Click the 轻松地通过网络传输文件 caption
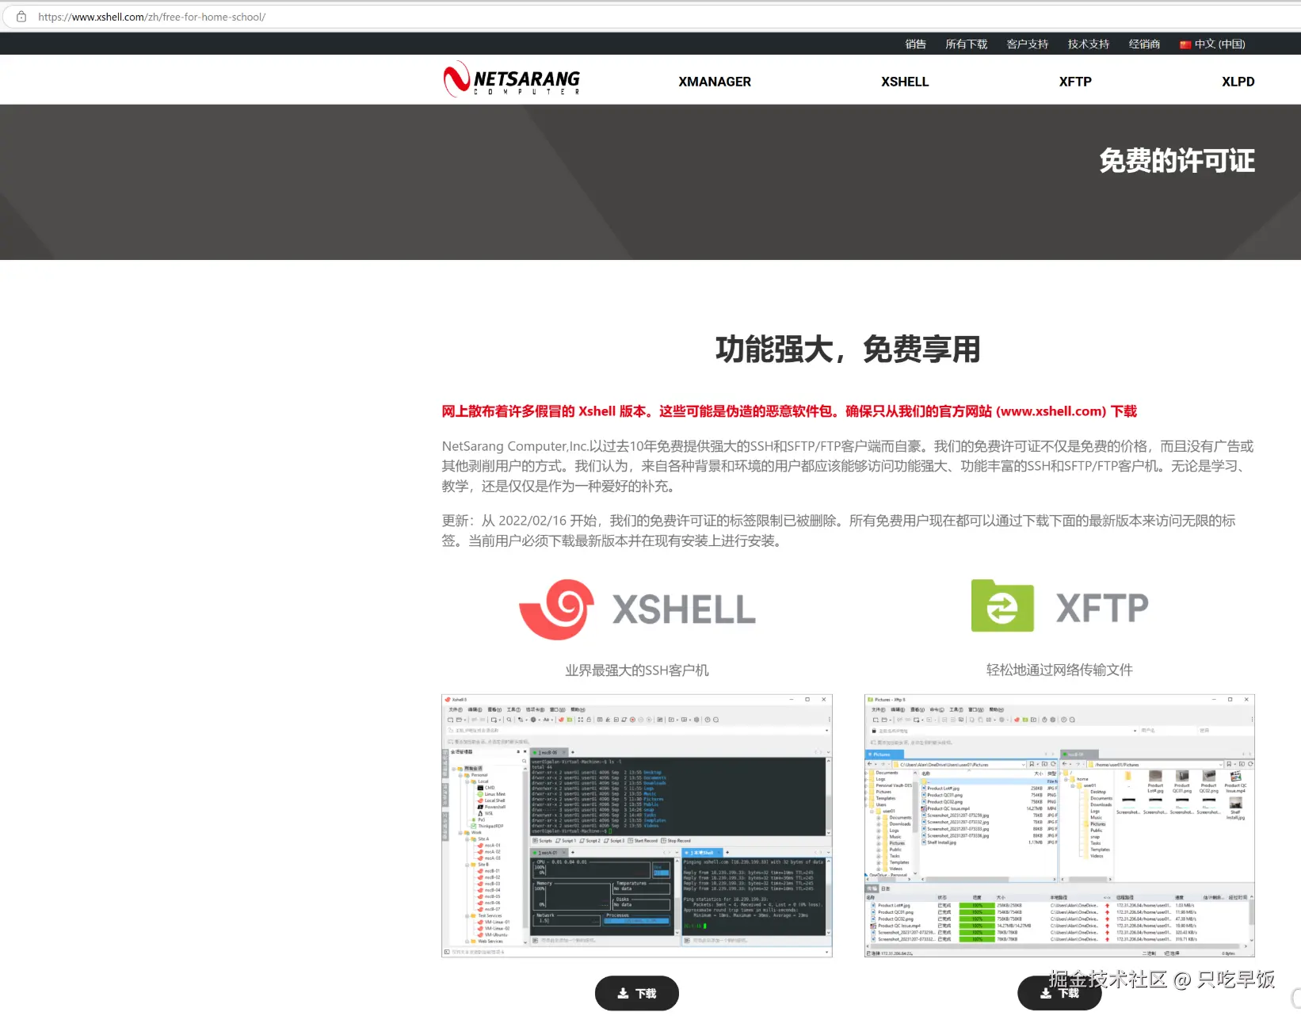This screenshot has width=1301, height=1016. (x=1059, y=670)
